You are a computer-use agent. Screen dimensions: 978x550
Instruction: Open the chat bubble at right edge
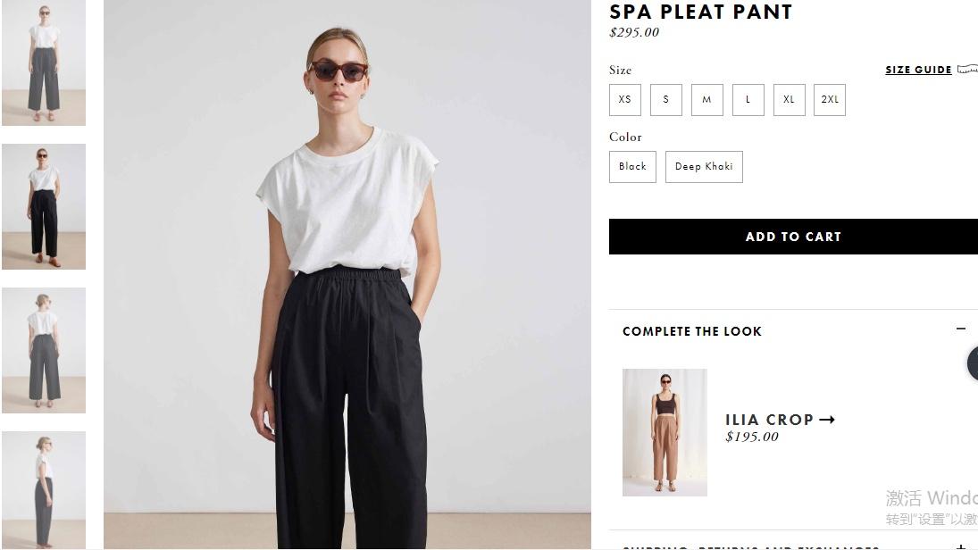pos(973,363)
